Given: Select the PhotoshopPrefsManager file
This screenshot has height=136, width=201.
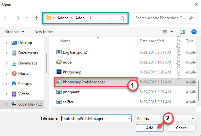Looking at the screenshot, I should pos(84,82).
